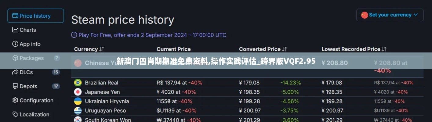Click the Localization tag icon
Screen dimensions: 432x122
[15, 114]
